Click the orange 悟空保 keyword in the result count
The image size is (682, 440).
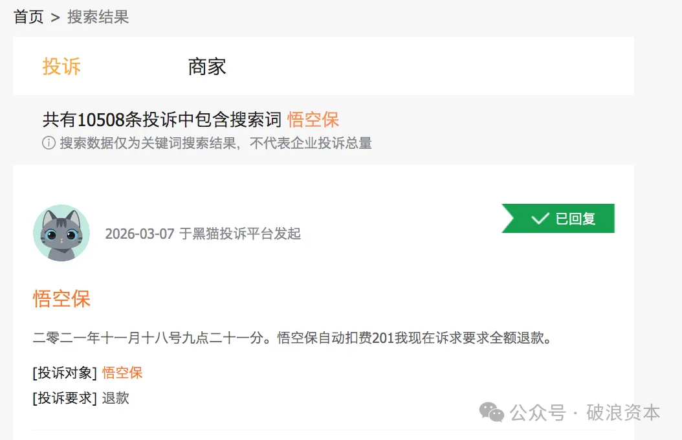pos(313,119)
